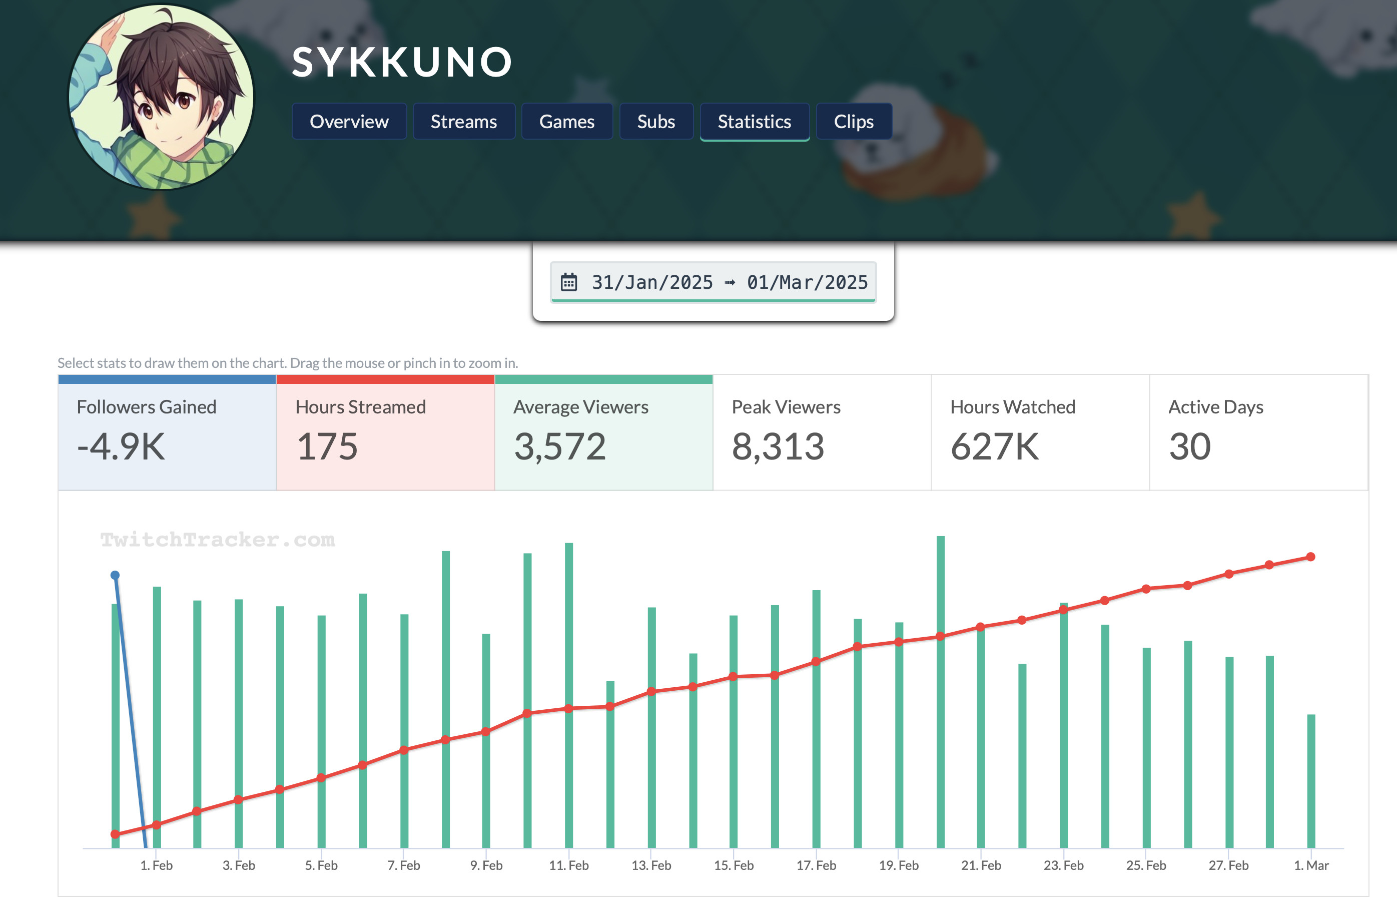Click the blue followers data point
Screen dimensions: 1397x923
click(116, 575)
